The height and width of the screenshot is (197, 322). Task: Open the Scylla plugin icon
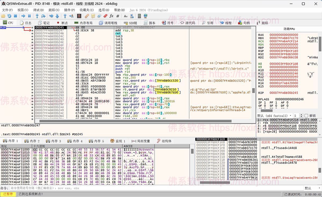(80, 16)
